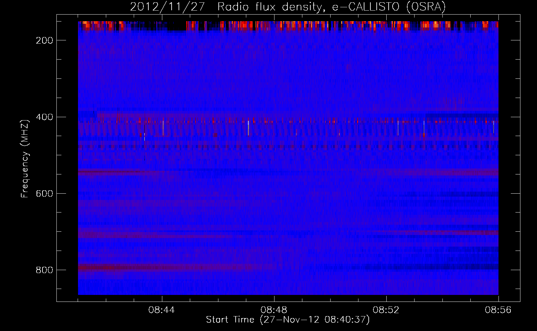
Task: Click the 08:56 time tick label
Action: click(x=499, y=310)
